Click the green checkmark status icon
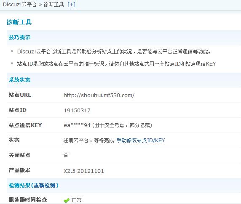The width and height of the screenshot is (241, 204). point(67,200)
